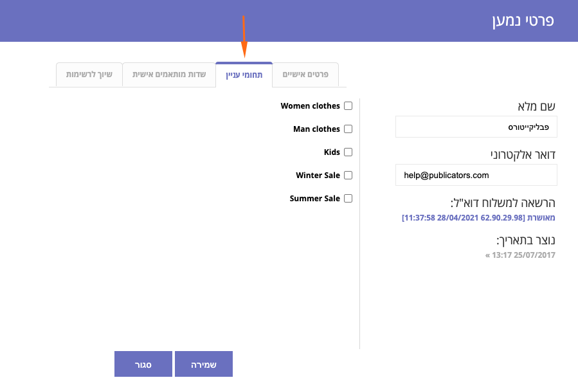Image resolution: width=578 pixels, height=380 pixels.
Task: Click the שם מלא label
Action: 536,107
